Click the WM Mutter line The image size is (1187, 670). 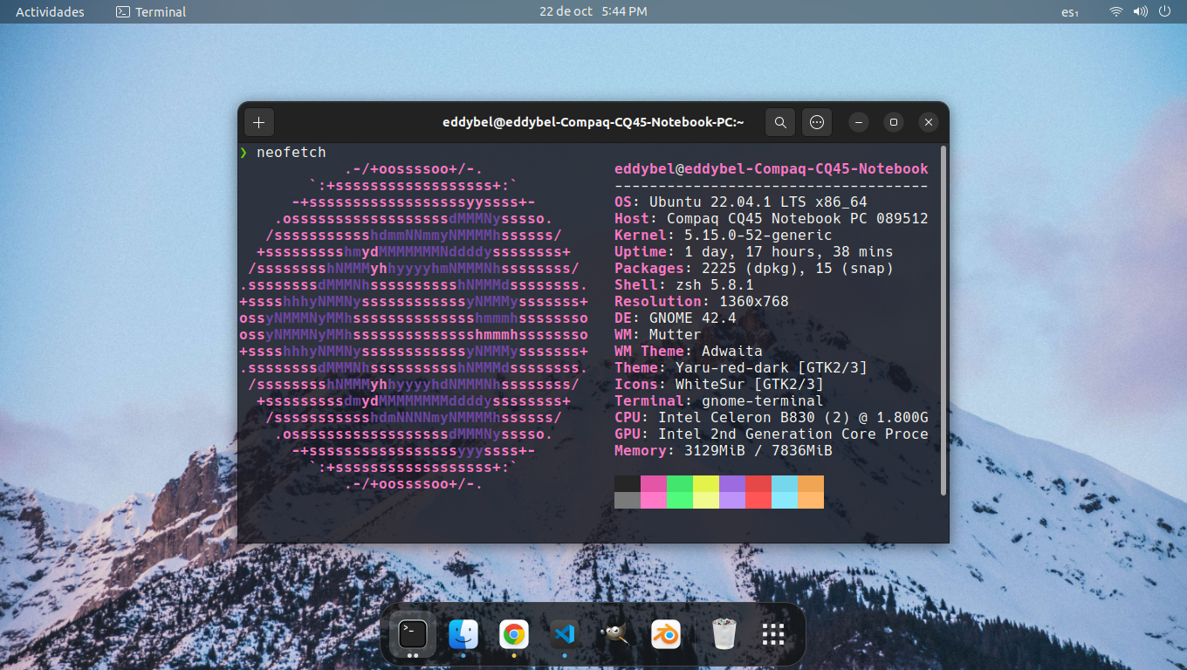[x=658, y=335]
